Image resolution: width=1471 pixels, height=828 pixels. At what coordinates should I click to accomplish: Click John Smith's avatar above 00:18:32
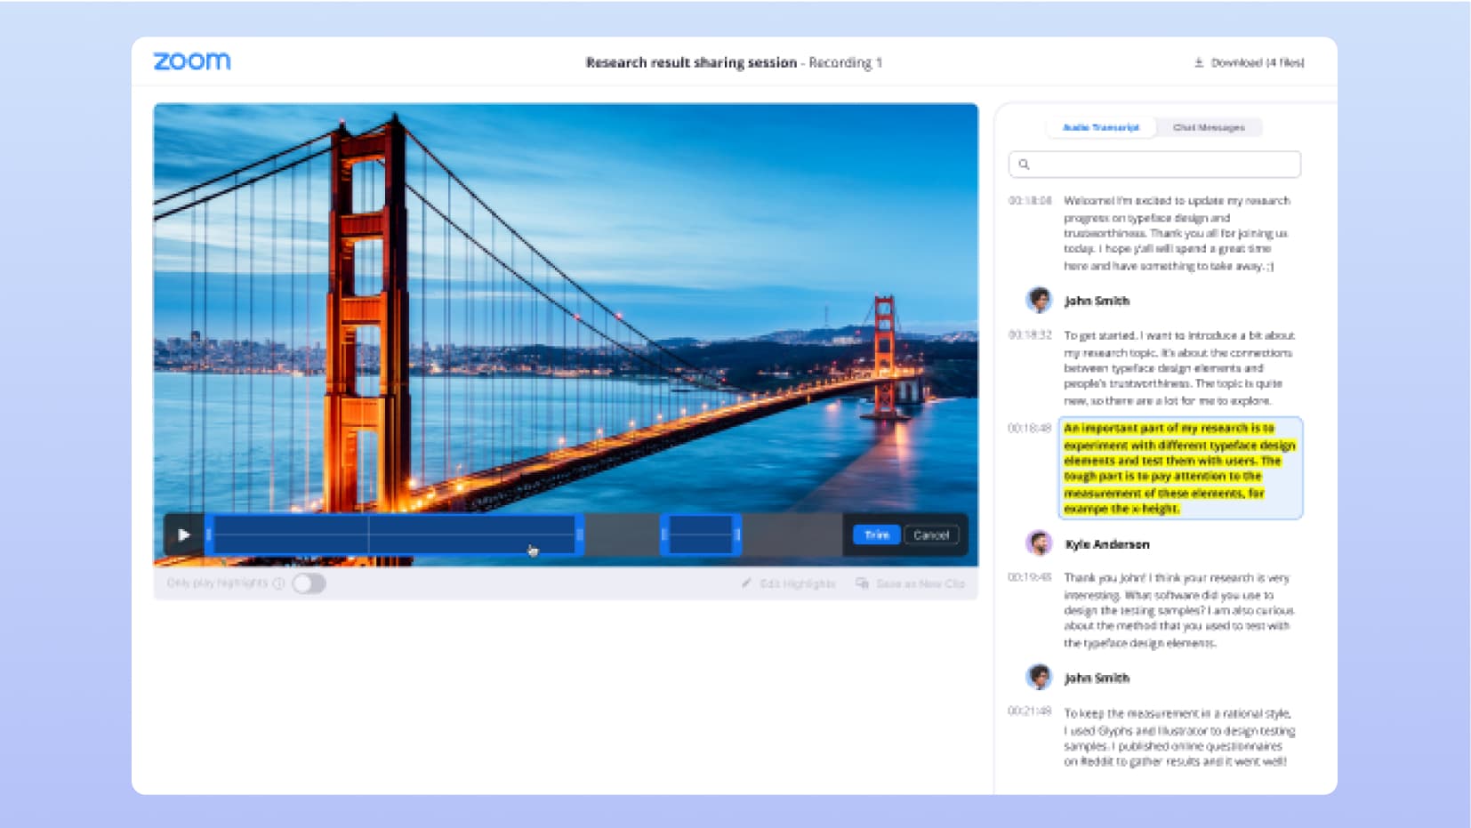pos(1038,301)
